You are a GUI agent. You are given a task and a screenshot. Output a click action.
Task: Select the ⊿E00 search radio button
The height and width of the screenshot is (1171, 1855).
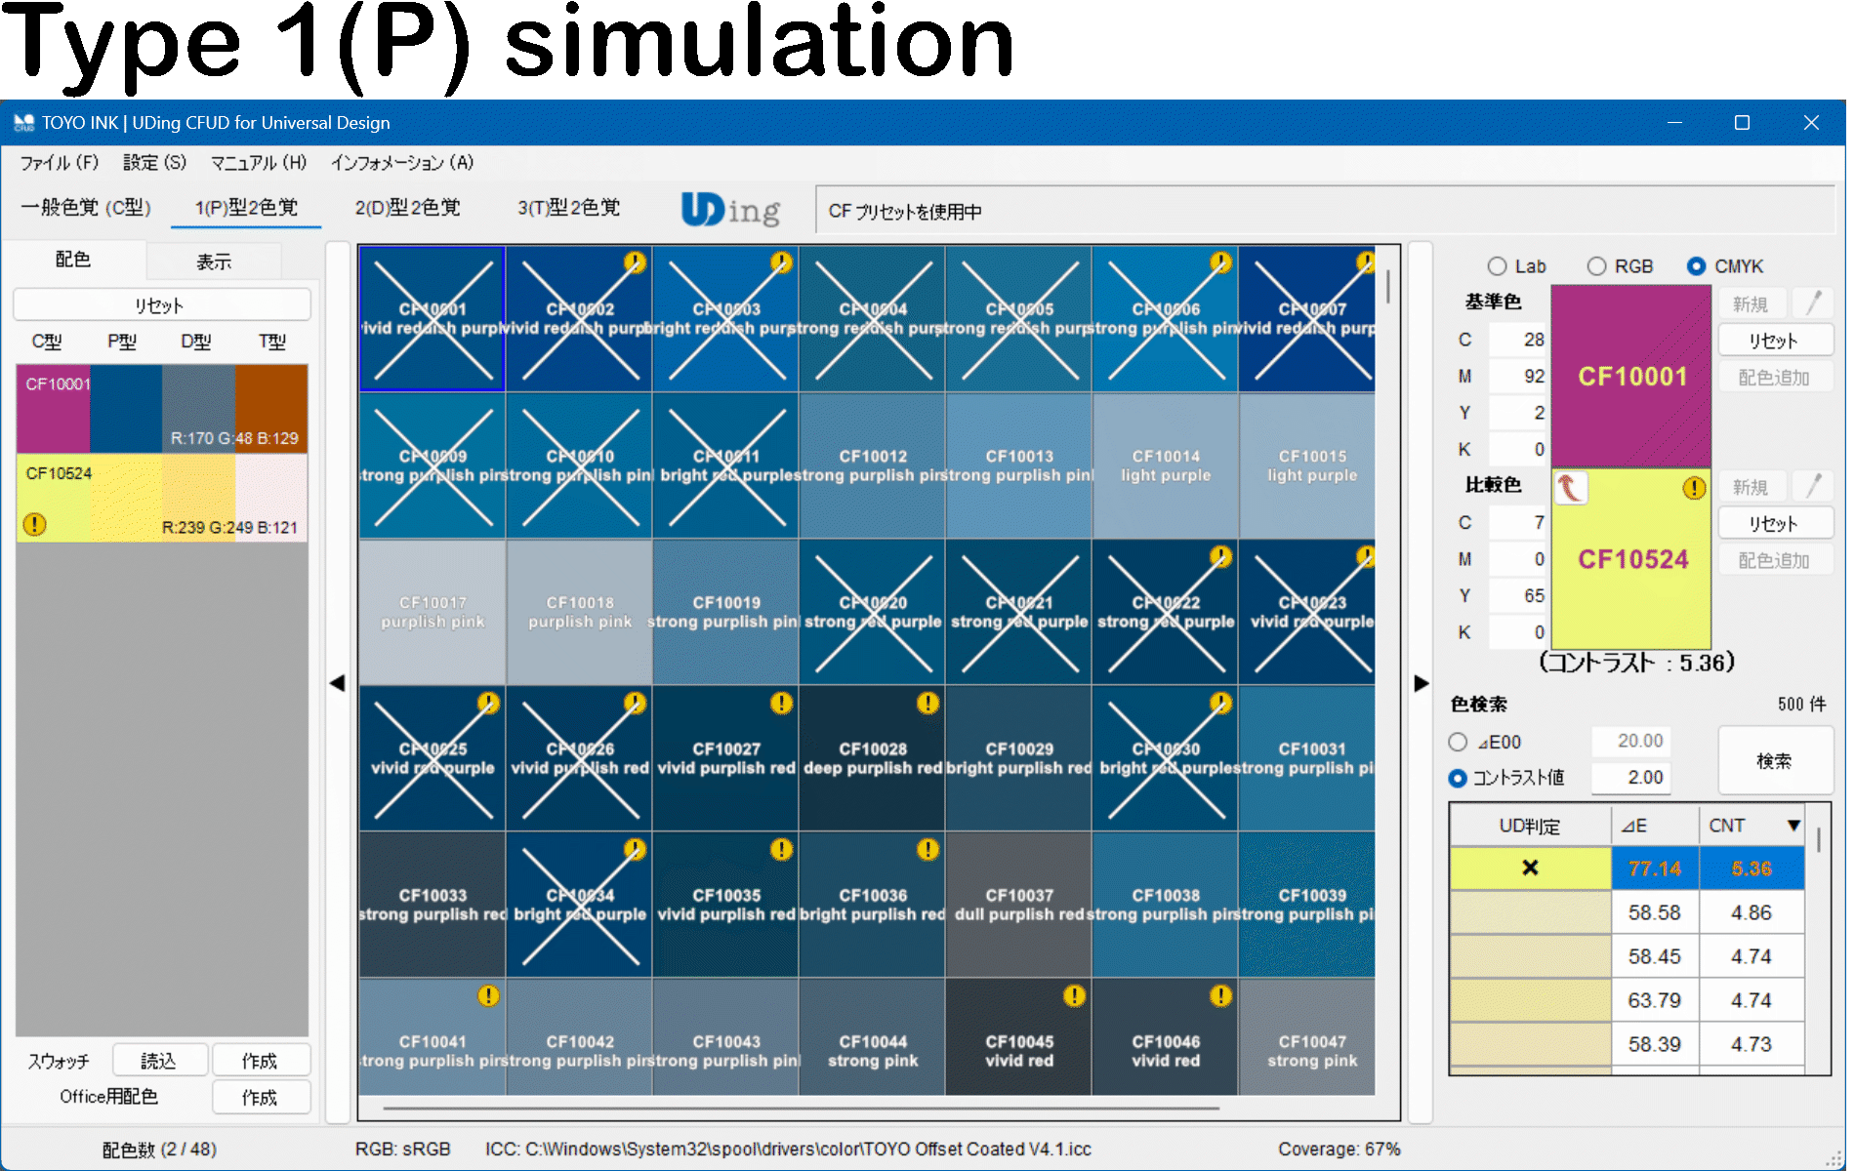point(1459,743)
